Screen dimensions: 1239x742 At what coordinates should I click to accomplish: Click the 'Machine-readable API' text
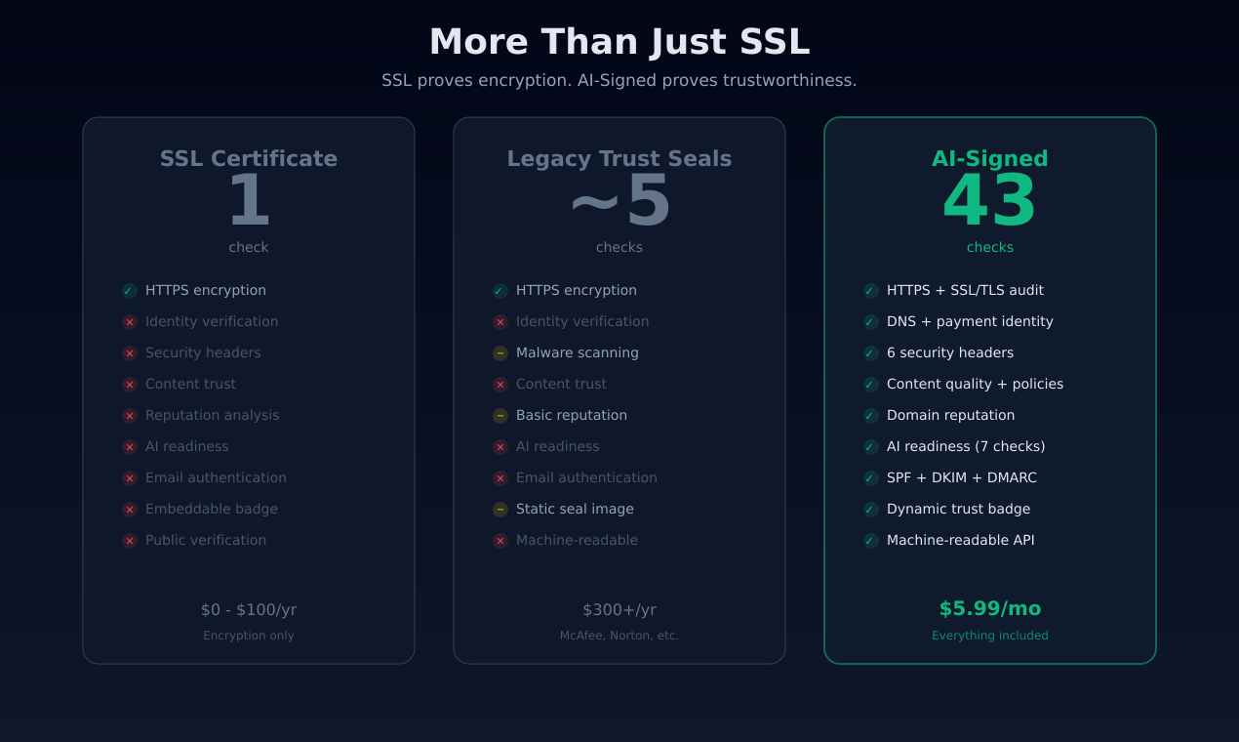(x=961, y=541)
